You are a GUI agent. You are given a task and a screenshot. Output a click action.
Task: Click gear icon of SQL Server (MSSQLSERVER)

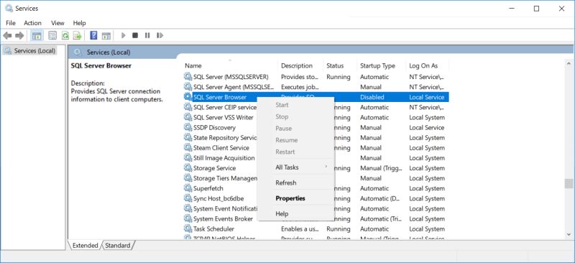click(188, 77)
